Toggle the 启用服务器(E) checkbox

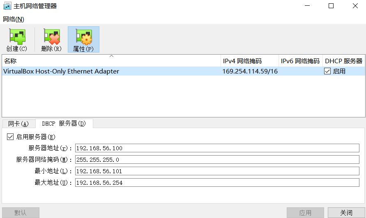coord(10,137)
